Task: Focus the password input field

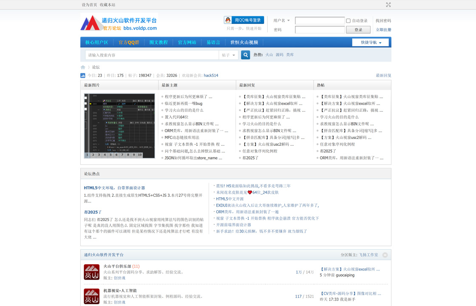Action: pyautogui.click(x=320, y=30)
